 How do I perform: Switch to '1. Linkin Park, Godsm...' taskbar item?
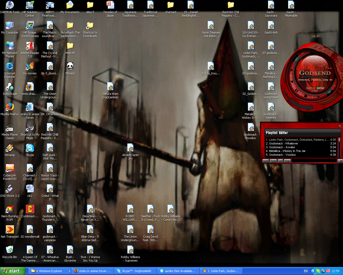pyautogui.click(x=221, y=271)
